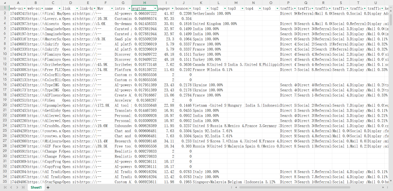Open filter dropdown for name column

[59, 8]
